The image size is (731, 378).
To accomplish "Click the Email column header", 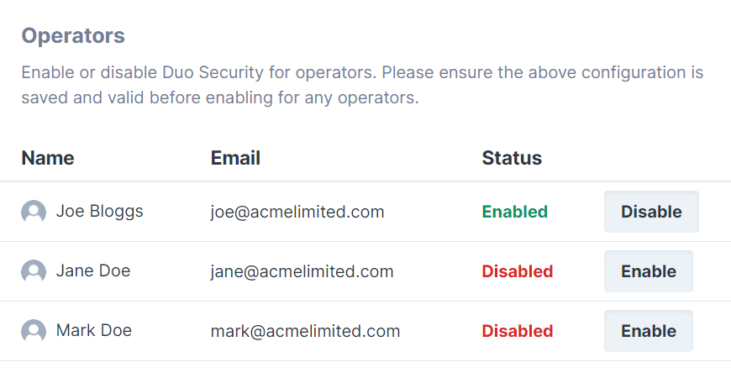I will (x=235, y=158).
